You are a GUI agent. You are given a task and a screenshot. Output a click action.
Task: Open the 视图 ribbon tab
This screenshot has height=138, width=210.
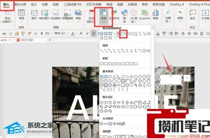coord(120,5)
